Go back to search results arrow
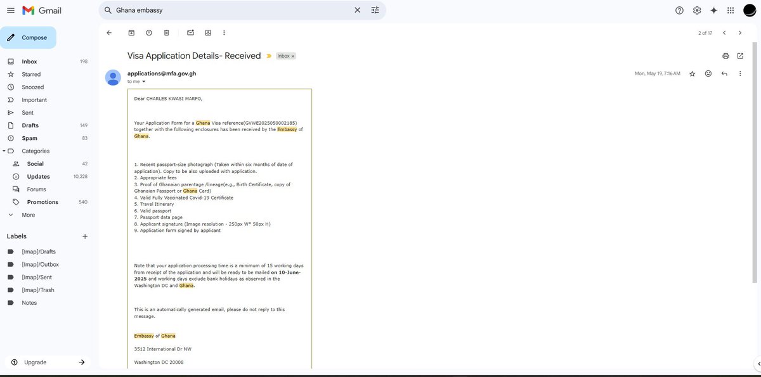Screen dimensions: 761x377 (x=109, y=33)
